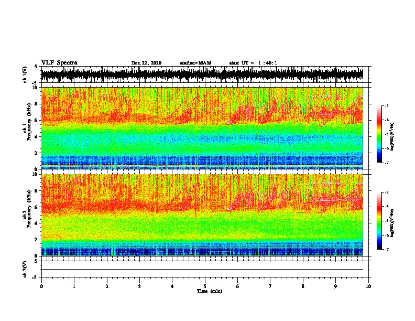
Task: Click time axis tick label "3"
Action: click(x=139, y=286)
